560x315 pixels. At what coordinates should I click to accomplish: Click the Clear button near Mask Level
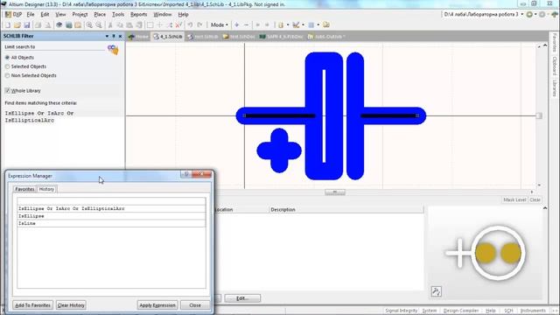[535, 199]
